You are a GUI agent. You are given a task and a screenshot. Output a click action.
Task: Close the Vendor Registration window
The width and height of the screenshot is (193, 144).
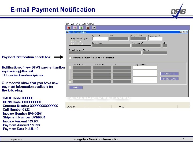[186, 32]
